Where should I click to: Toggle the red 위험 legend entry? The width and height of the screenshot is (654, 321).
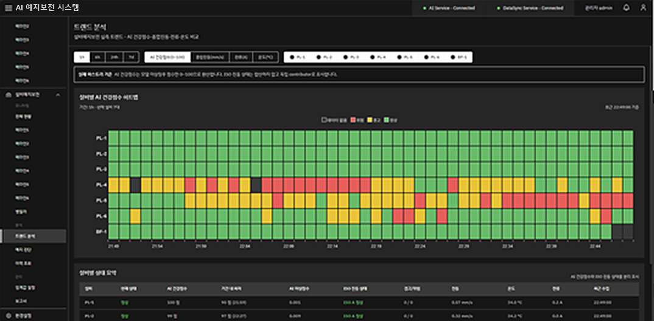357,120
